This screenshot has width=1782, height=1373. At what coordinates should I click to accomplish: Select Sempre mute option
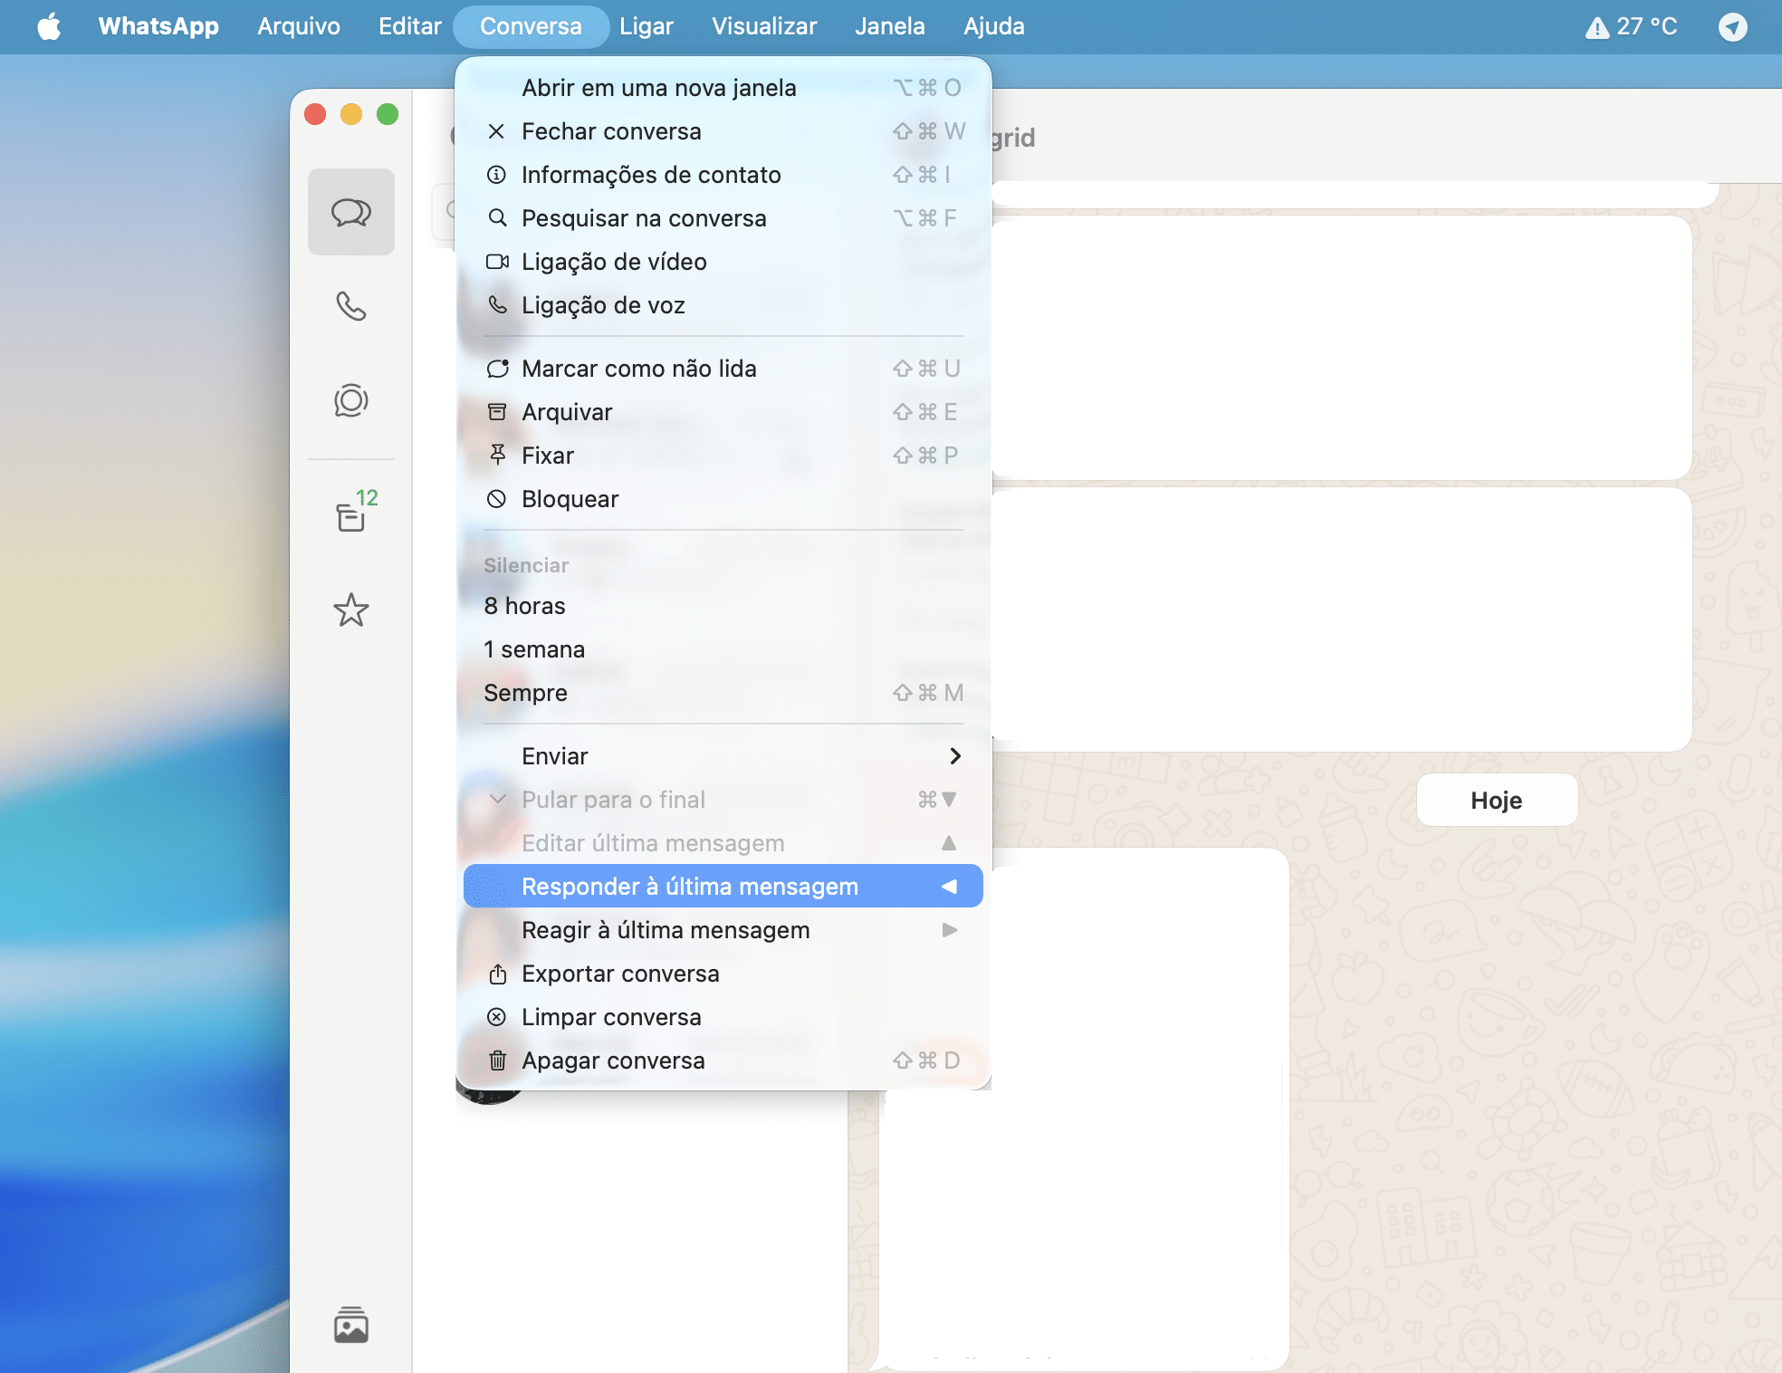coord(525,693)
